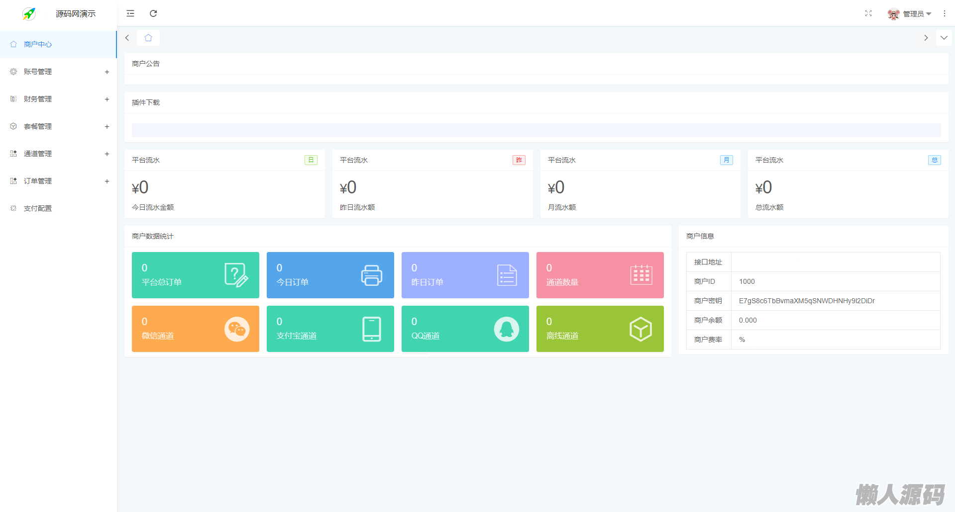This screenshot has height=512, width=955.
Task: Expand the 财务管理 submenu
Action: pyautogui.click(x=58, y=99)
